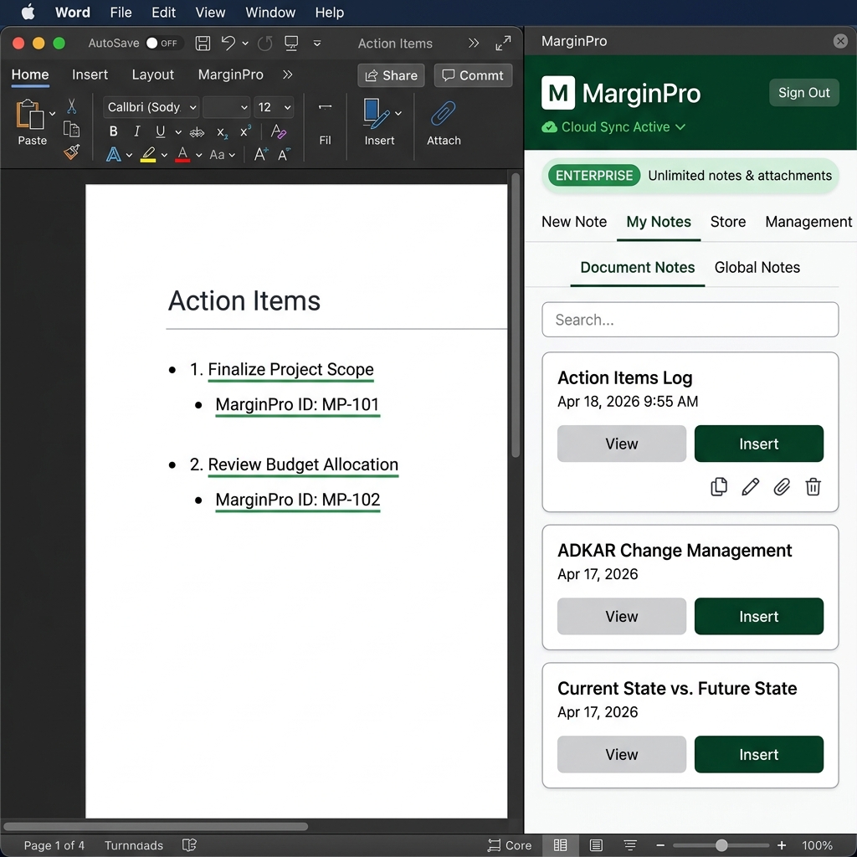Sign Out of MarginPro
This screenshot has height=857, width=857.
point(803,93)
